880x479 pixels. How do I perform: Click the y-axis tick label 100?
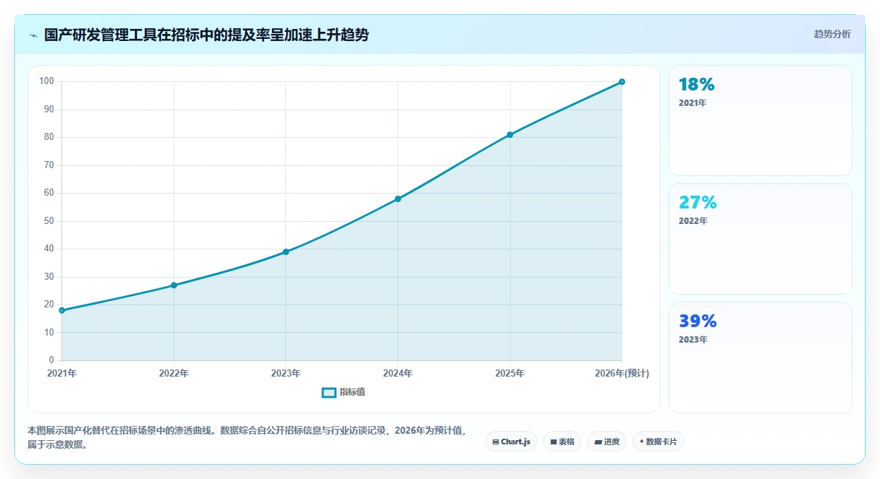pyautogui.click(x=47, y=81)
